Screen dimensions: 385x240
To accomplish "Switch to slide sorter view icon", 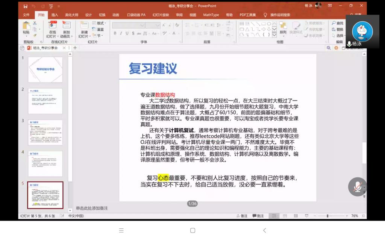I will (285, 216).
